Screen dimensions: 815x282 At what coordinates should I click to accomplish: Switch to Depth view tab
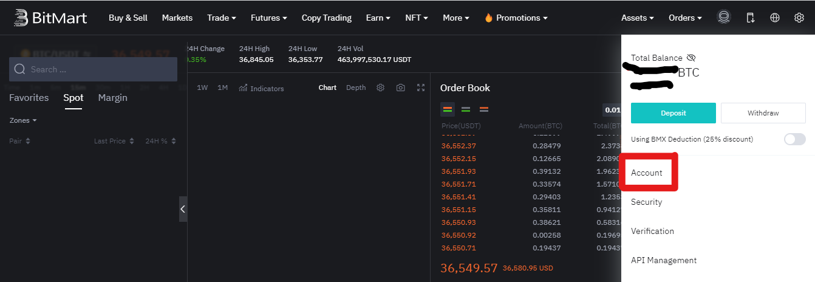(356, 88)
